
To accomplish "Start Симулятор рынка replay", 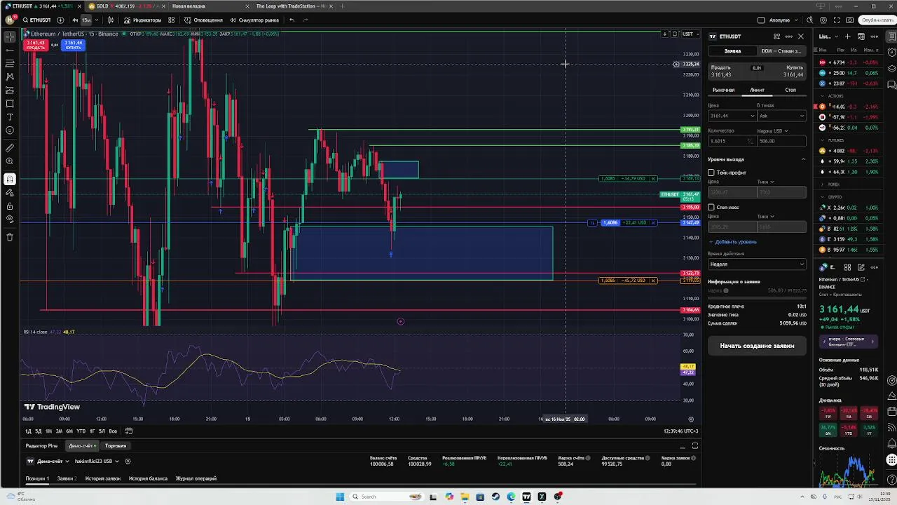I will point(254,20).
